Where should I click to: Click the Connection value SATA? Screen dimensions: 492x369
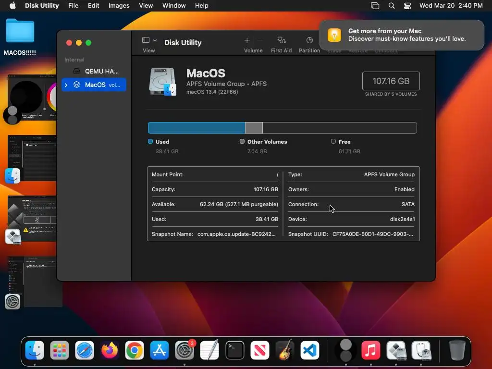[408, 204]
